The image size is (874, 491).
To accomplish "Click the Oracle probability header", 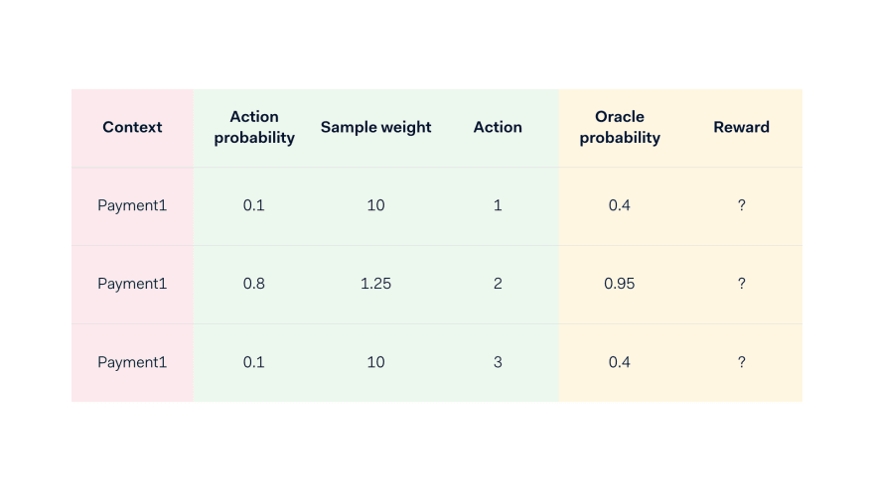I will [620, 127].
